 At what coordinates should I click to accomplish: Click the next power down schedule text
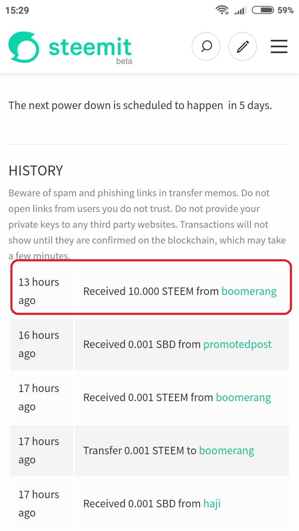tap(140, 105)
